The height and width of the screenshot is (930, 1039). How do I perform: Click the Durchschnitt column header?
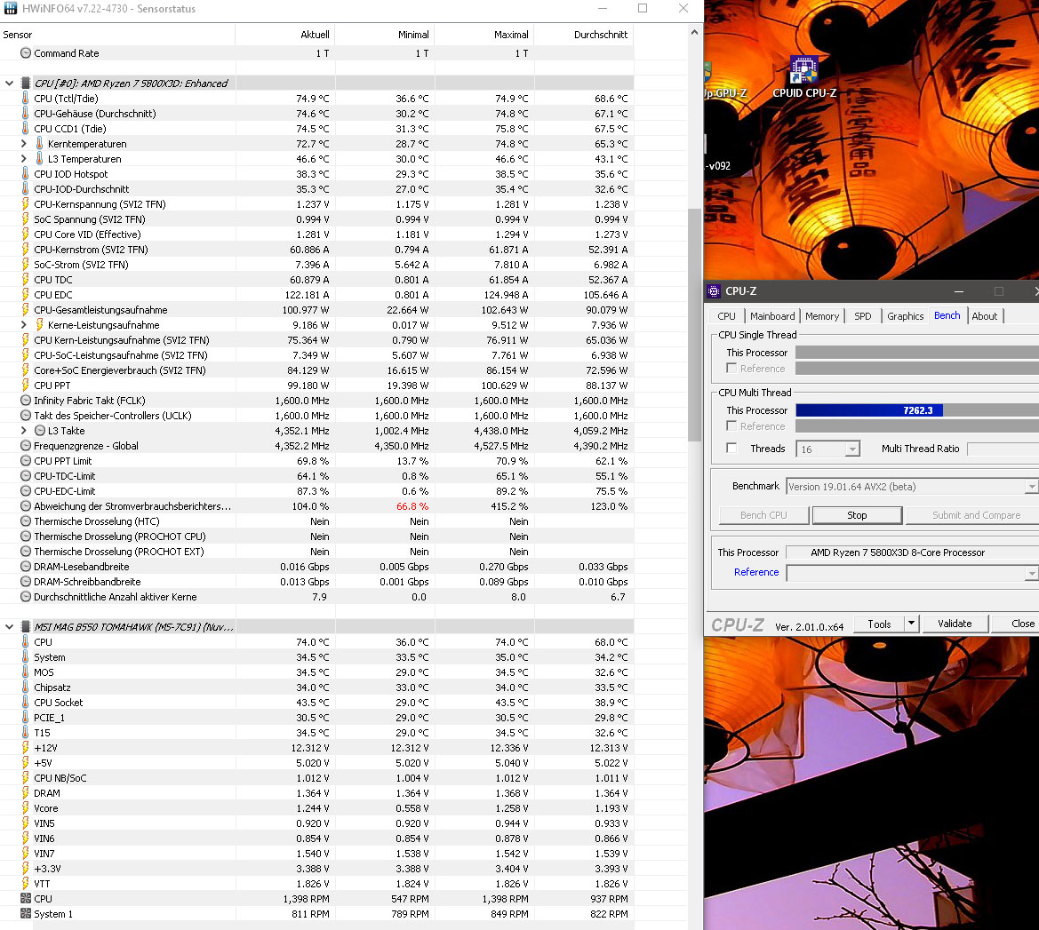(584, 35)
